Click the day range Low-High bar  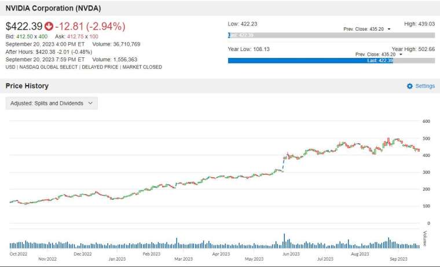[331, 35]
